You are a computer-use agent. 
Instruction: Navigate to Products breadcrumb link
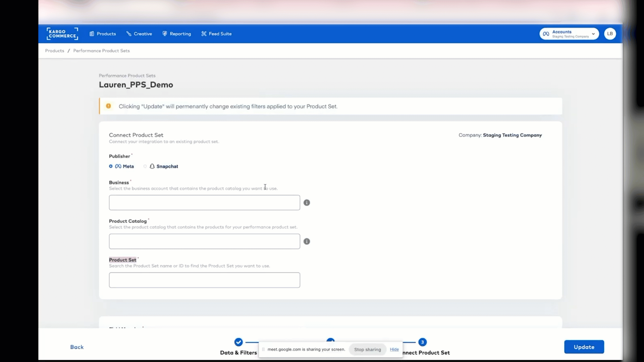(54, 51)
